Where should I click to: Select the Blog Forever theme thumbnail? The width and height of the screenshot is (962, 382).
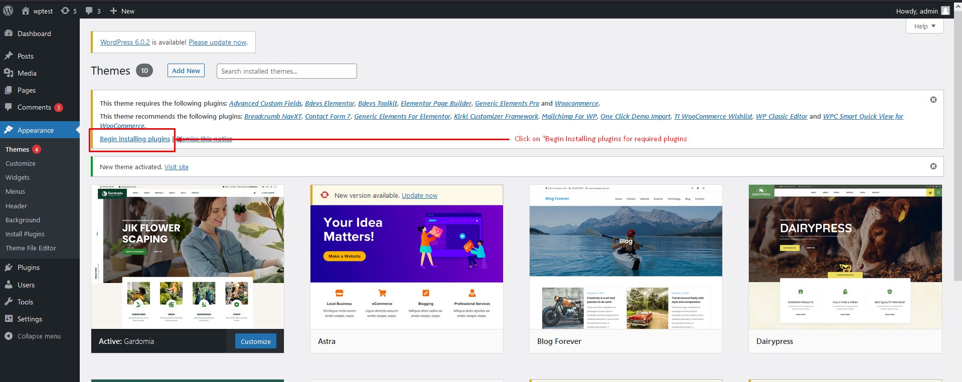click(626, 257)
